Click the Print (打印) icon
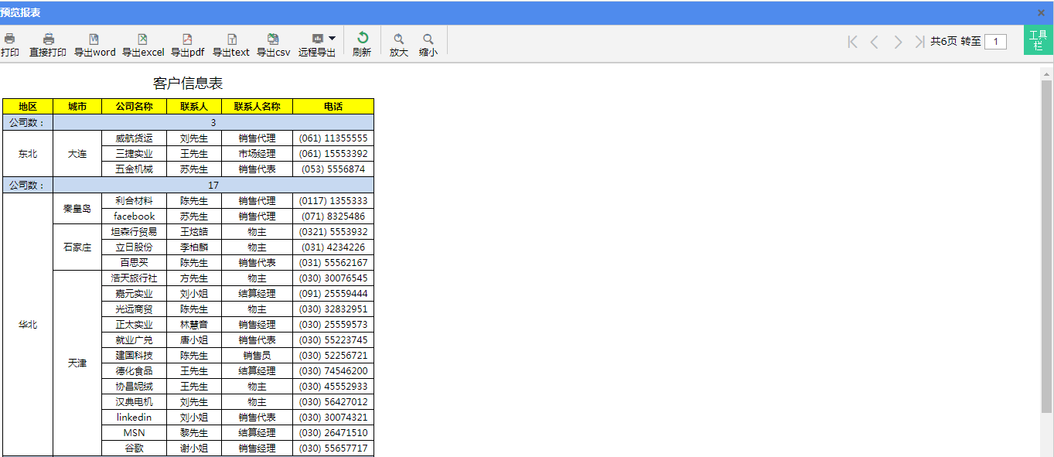This screenshot has height=457, width=1054. [10, 39]
